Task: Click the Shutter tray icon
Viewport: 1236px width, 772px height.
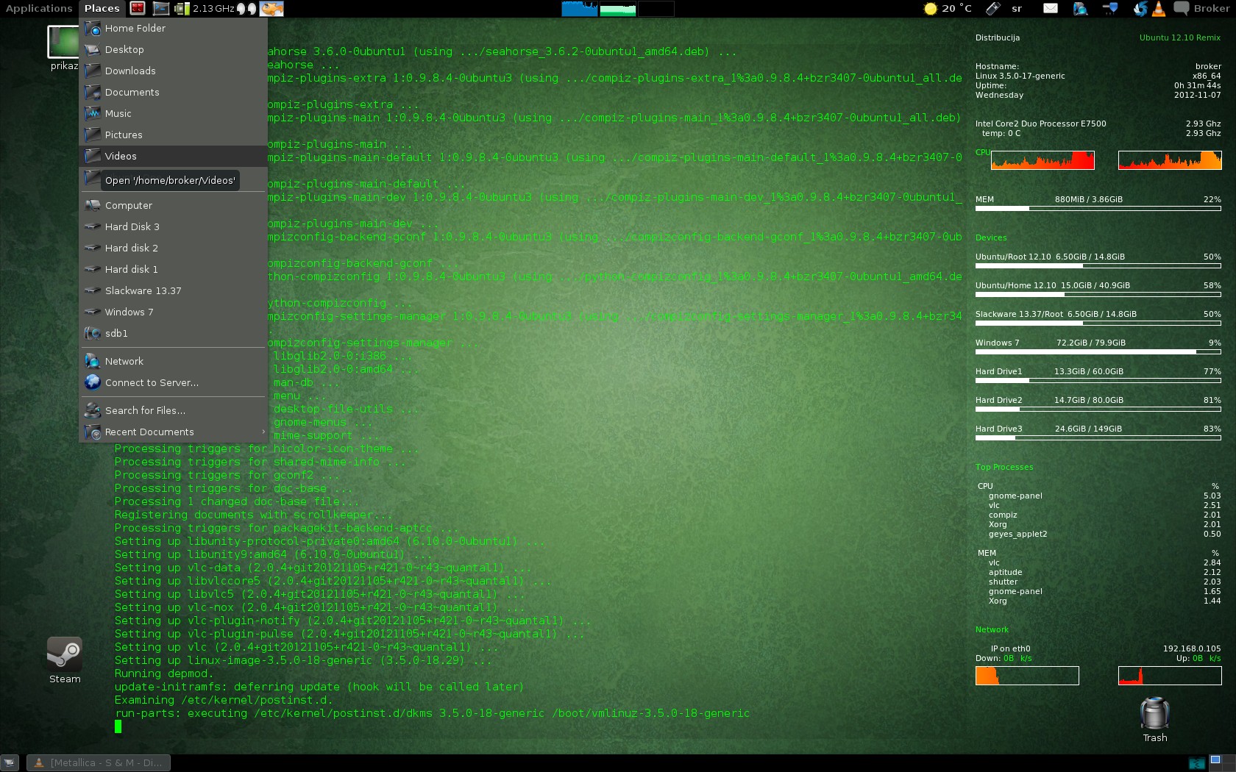Action: [1140, 8]
